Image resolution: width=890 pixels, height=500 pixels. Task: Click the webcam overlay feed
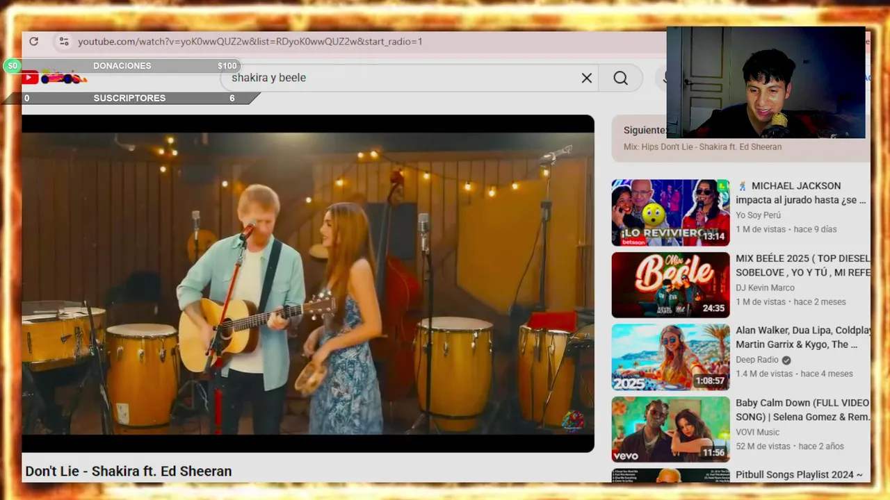pos(766,83)
